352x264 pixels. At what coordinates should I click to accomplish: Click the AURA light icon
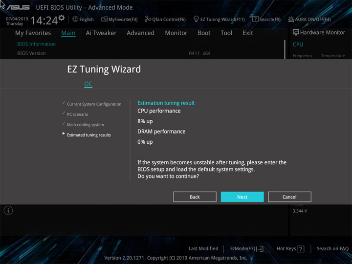pos(291,19)
